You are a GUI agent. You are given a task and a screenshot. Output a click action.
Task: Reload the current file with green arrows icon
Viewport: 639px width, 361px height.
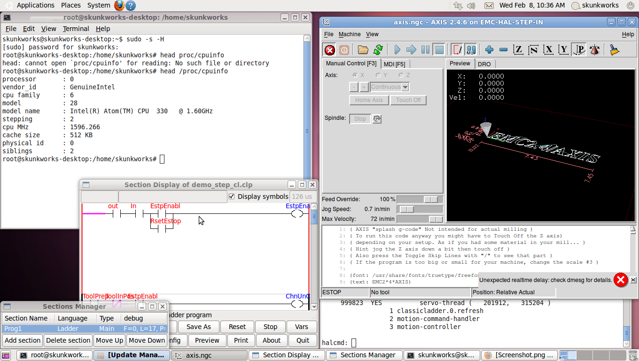coord(378,50)
